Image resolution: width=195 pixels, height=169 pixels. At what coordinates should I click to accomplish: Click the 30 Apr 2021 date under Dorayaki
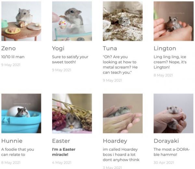coord(164,163)
